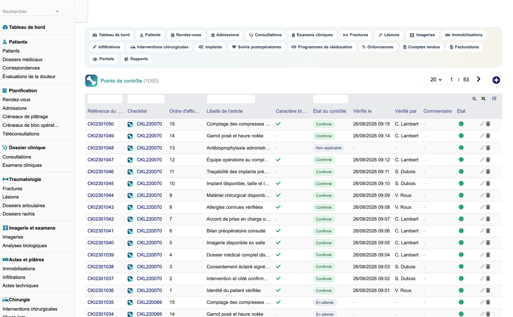This screenshot has width=513, height=317.
Task: Click the current page number field
Action: [451, 80]
